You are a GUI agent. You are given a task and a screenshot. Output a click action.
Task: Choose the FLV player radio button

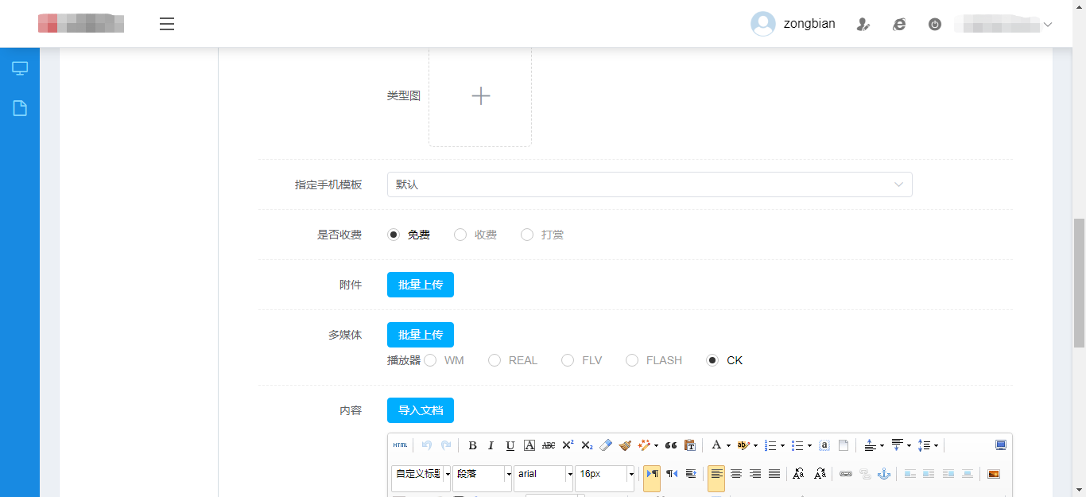[x=568, y=360]
